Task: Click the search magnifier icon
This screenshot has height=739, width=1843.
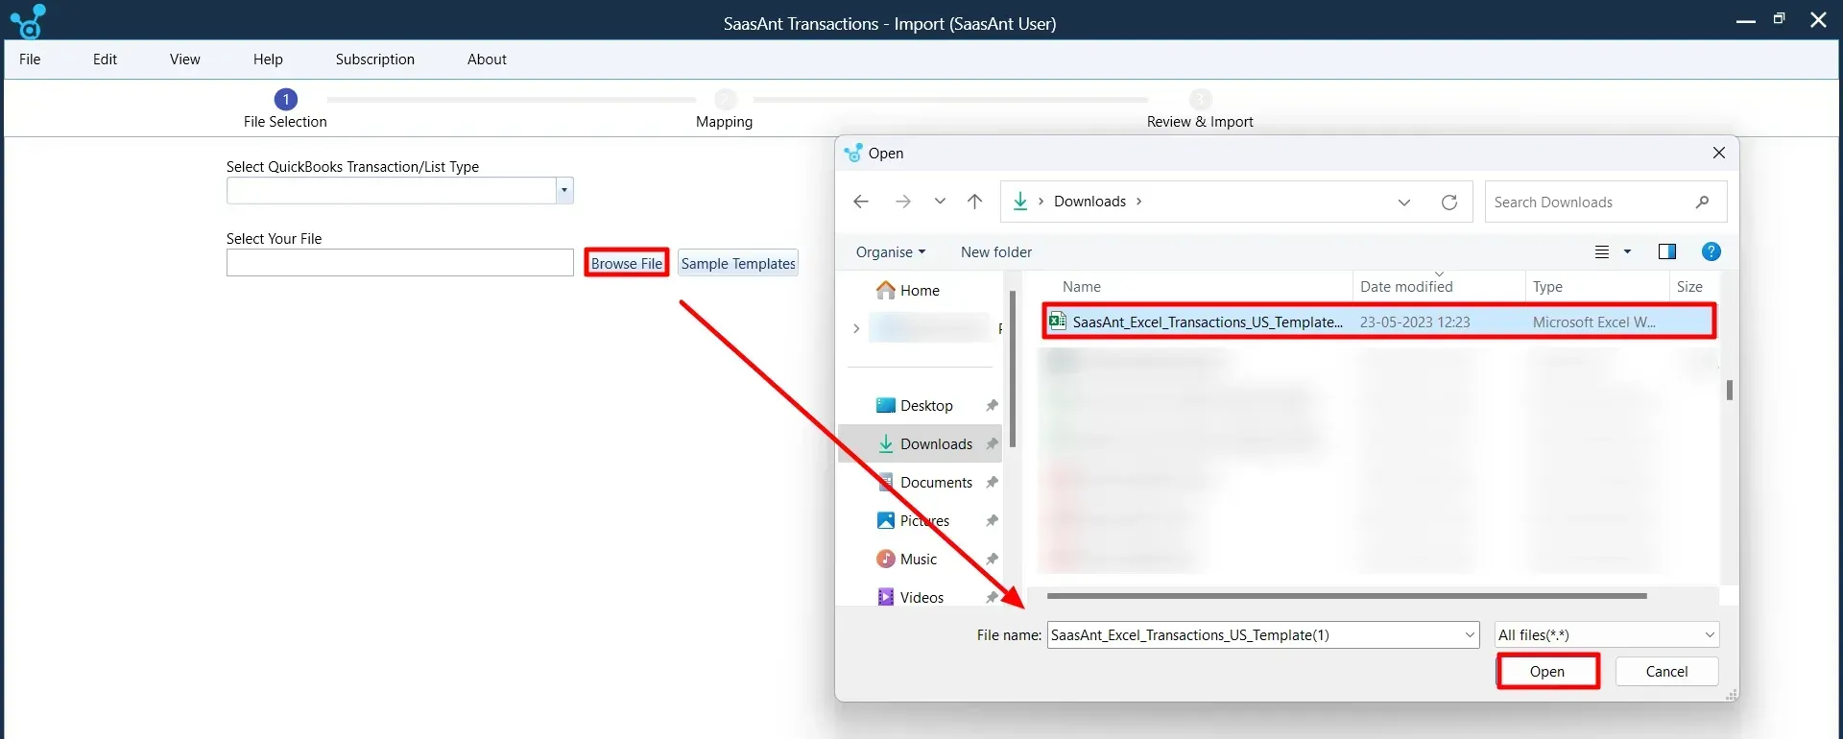Action: (1702, 203)
